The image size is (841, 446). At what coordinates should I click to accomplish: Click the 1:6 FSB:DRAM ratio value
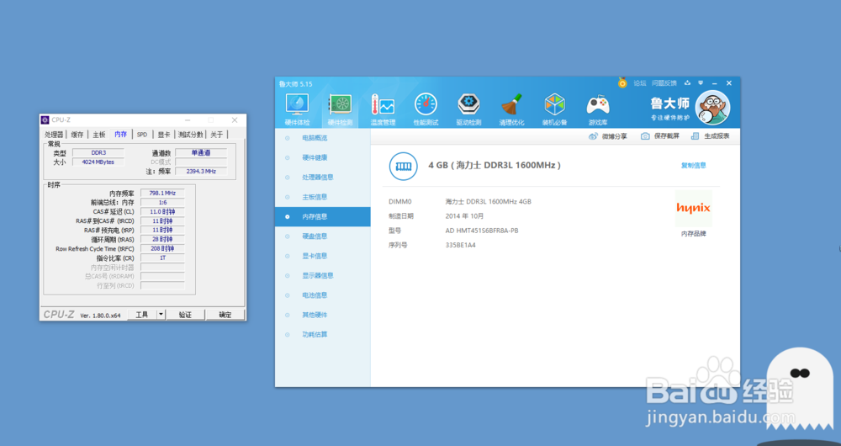coord(162,202)
